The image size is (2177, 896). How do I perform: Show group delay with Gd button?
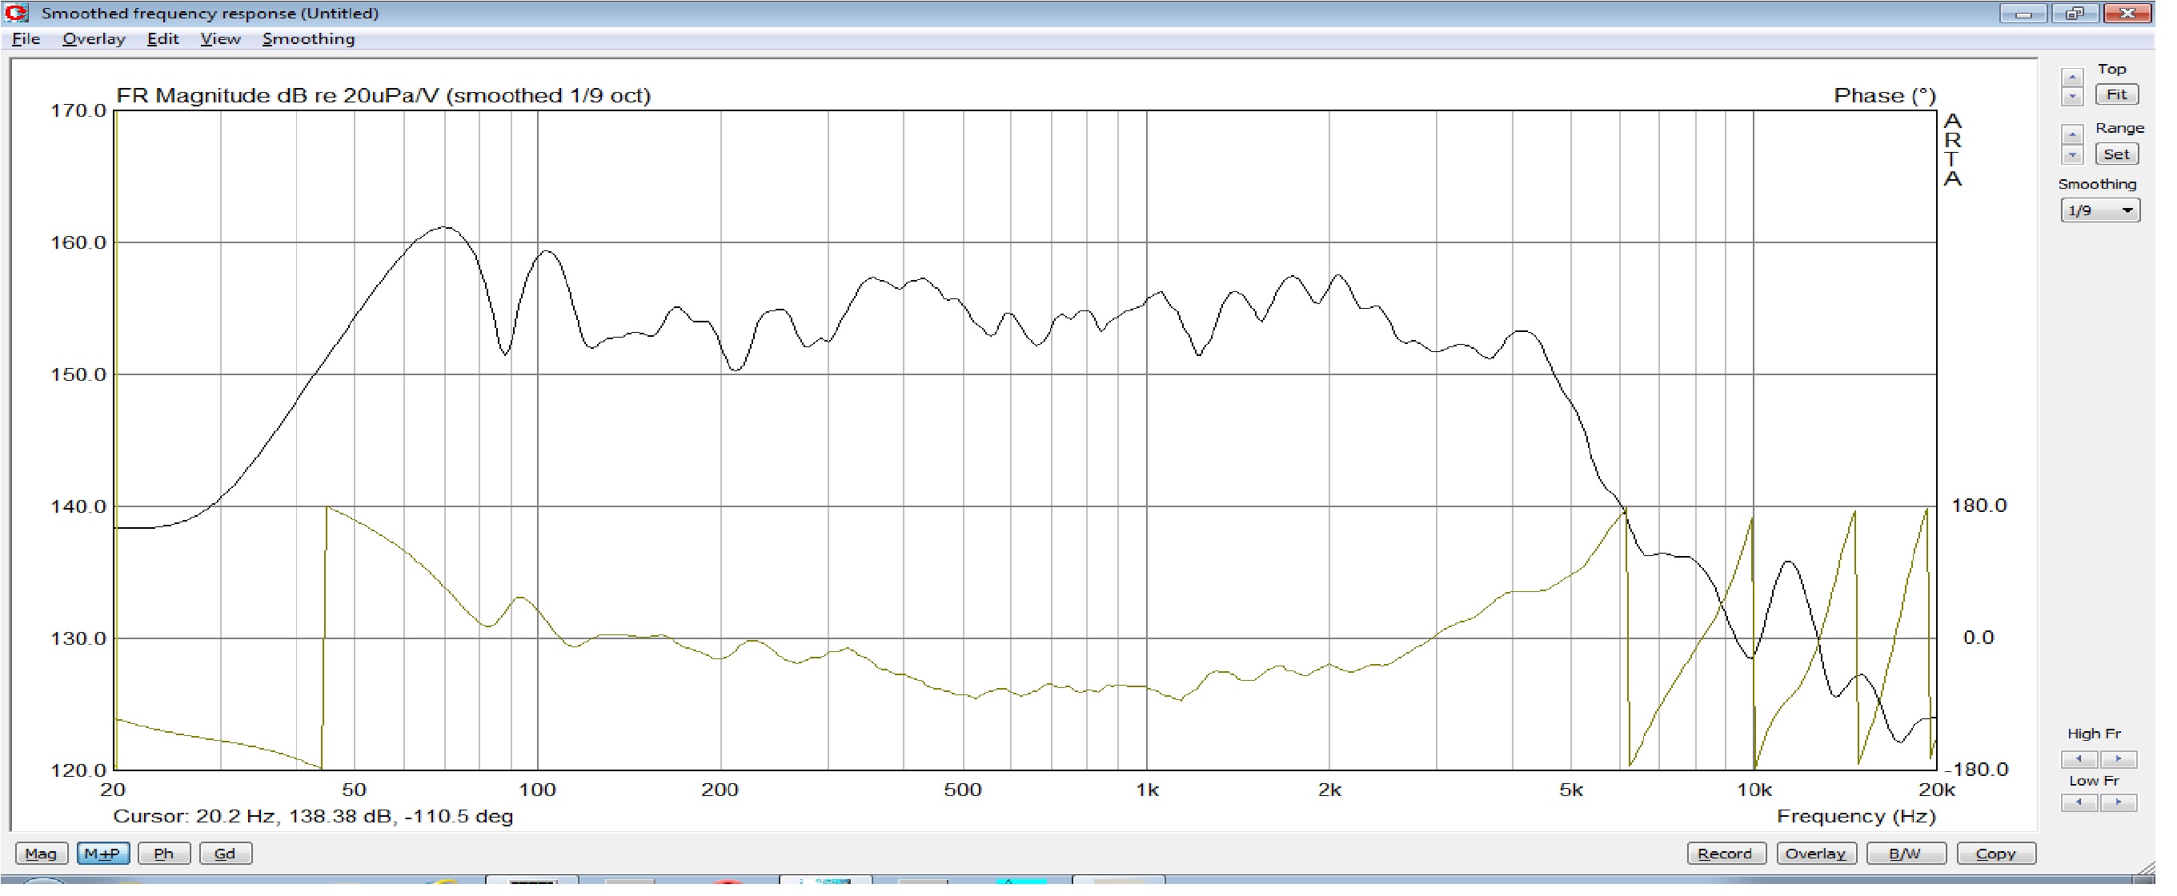pyautogui.click(x=225, y=854)
